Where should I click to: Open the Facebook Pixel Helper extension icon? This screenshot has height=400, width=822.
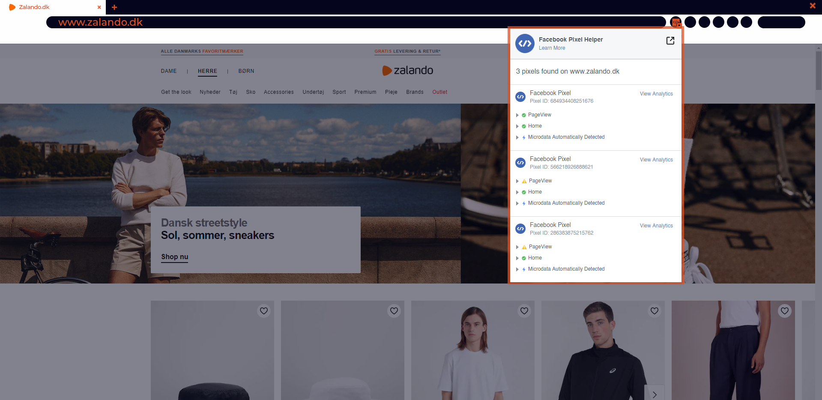click(676, 22)
